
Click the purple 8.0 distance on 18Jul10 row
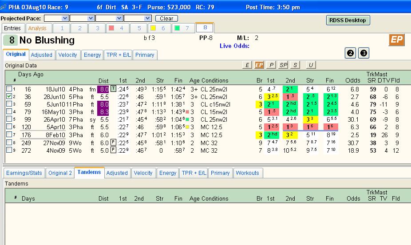pos(103,89)
